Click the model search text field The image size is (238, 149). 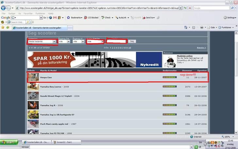pos(116,42)
